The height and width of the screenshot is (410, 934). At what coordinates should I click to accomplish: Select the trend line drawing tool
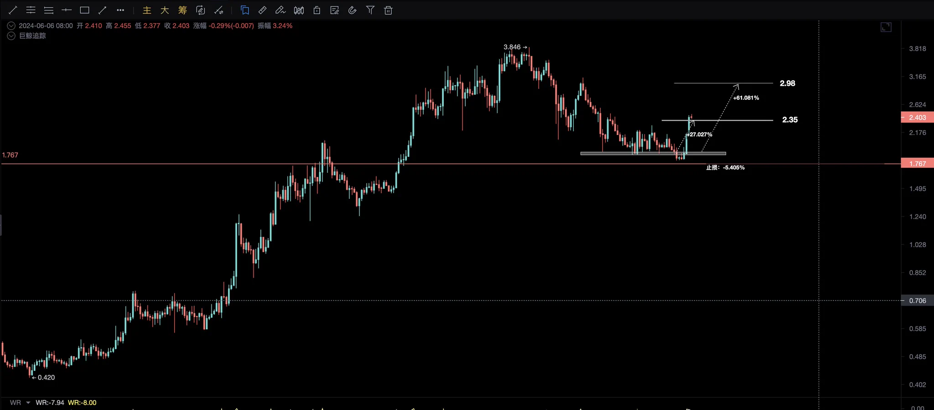(x=13, y=10)
